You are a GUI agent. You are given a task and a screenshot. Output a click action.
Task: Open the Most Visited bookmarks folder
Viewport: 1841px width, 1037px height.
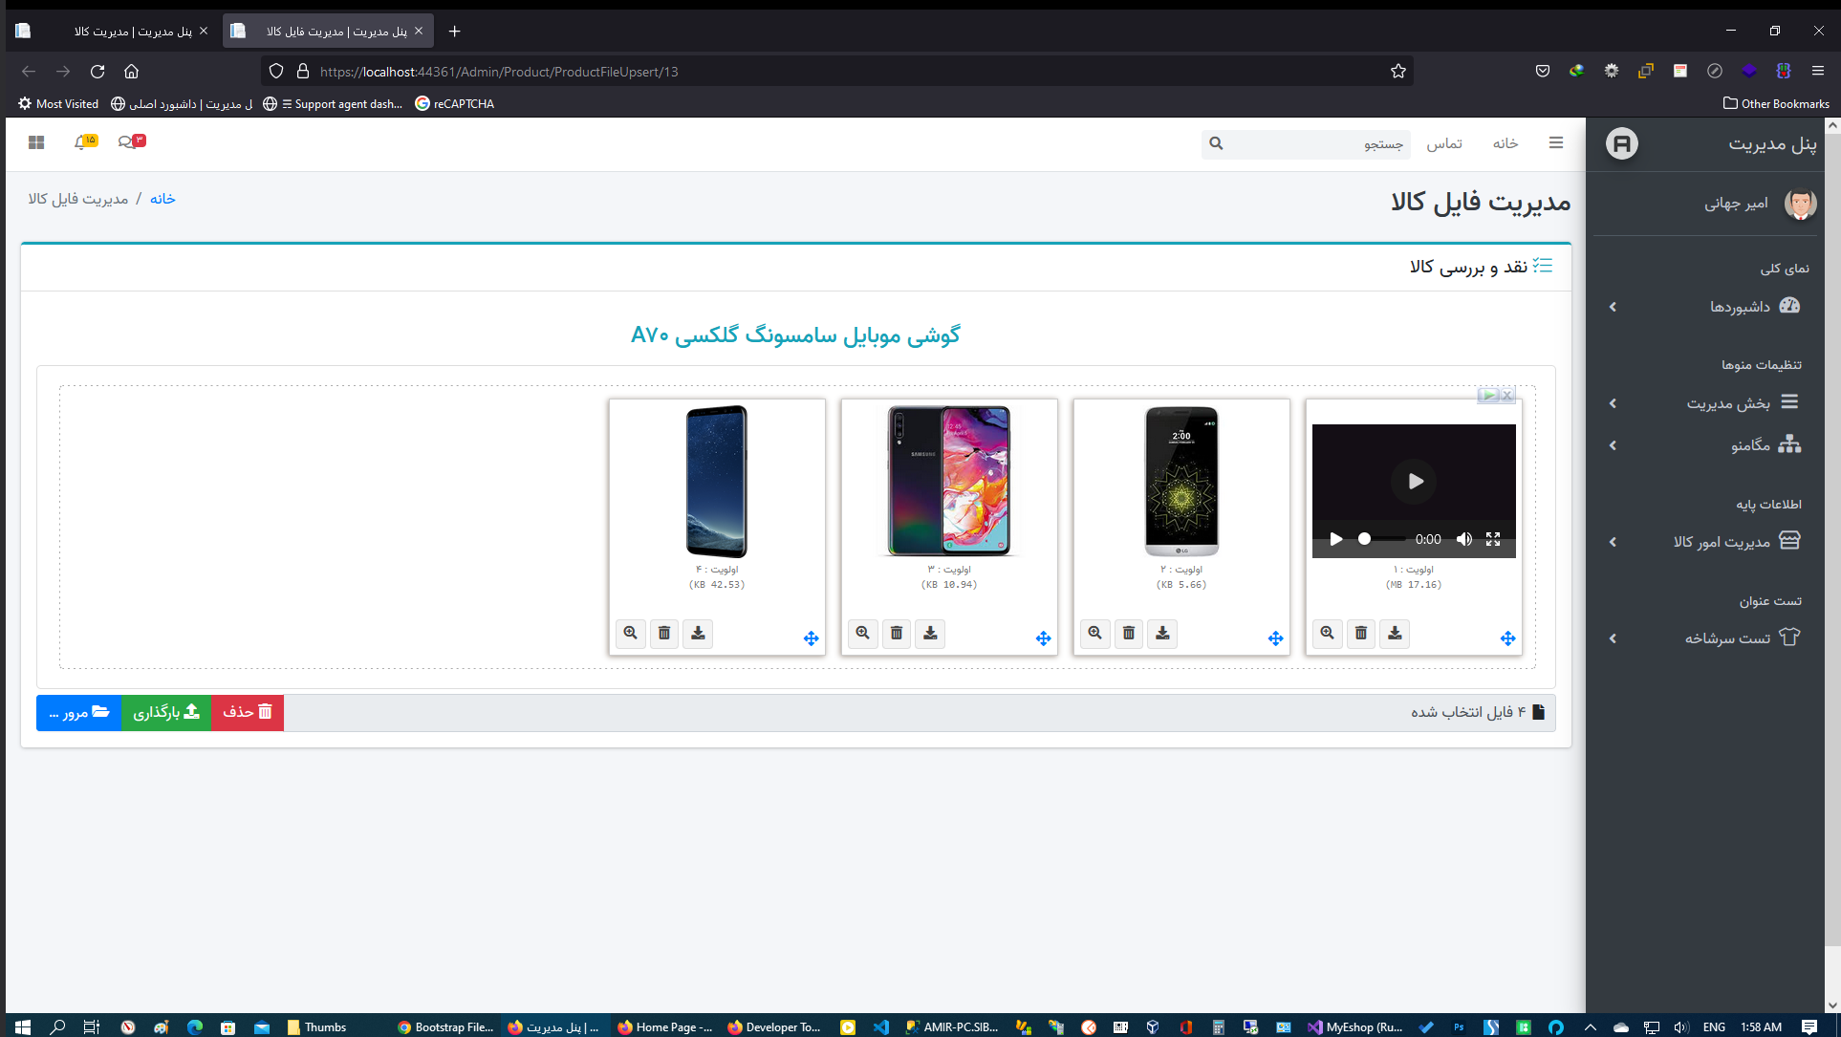coord(58,104)
